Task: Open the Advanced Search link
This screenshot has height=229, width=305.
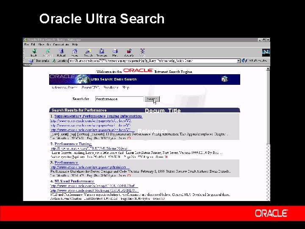Action: click(x=64, y=87)
